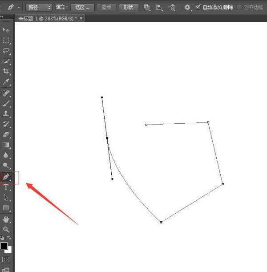This screenshot has width=267, height=272.
Task: Toggle the 自动添加/删除 checkbox
Action: (198, 7)
